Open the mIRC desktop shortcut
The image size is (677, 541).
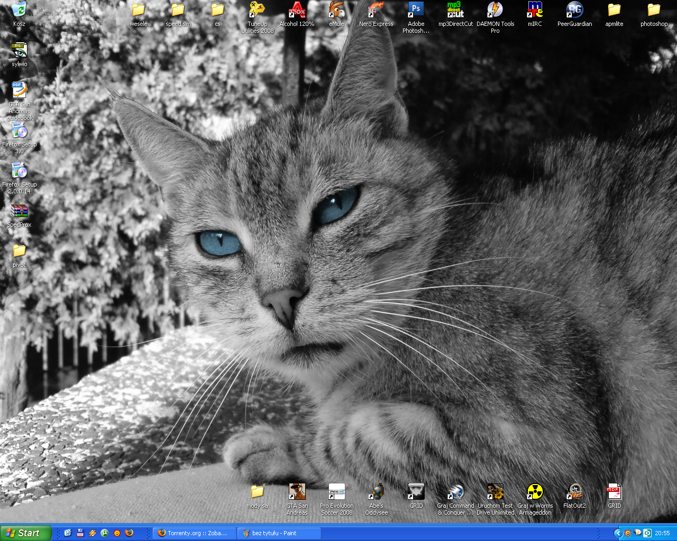[535, 10]
